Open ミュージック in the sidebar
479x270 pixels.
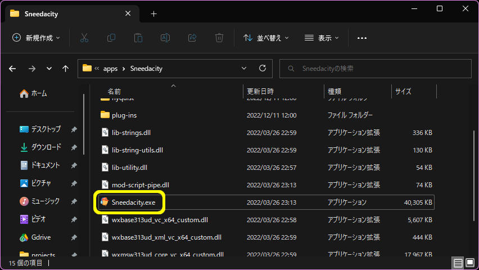pos(40,201)
